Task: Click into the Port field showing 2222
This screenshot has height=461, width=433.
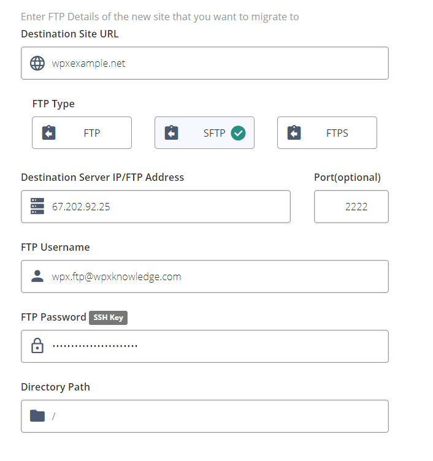Action: [351, 207]
